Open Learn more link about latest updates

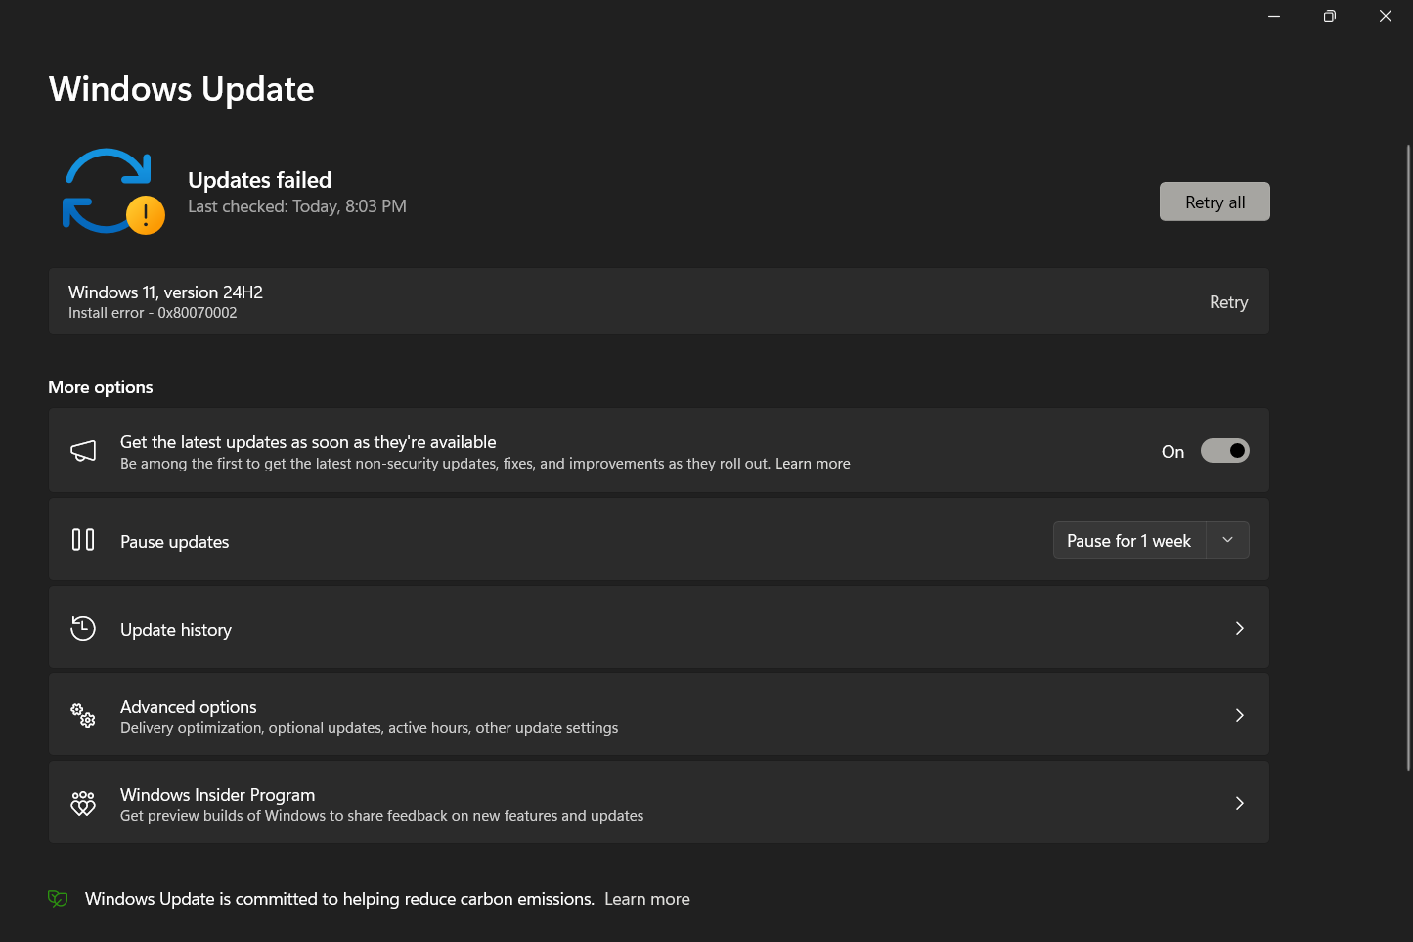[813, 464]
